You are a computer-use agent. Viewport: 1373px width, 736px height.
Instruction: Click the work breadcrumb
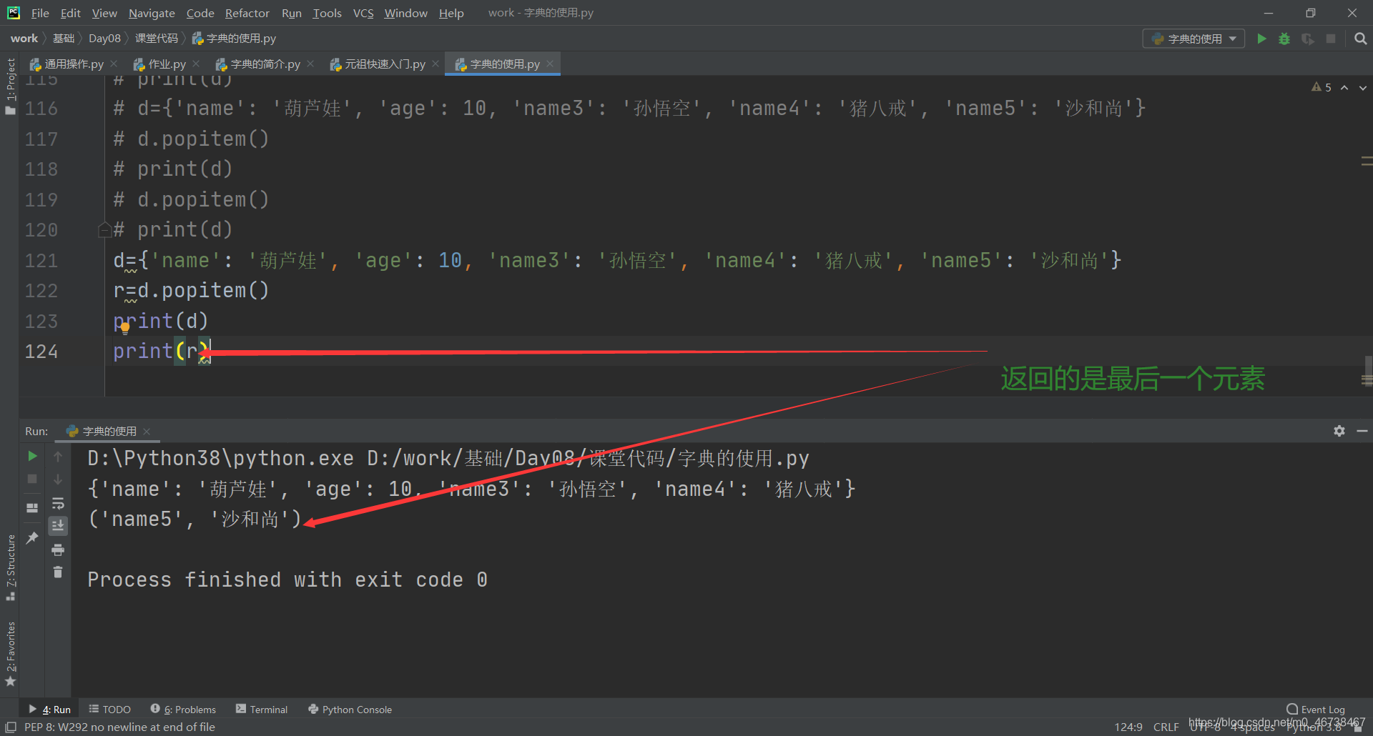[x=24, y=39]
